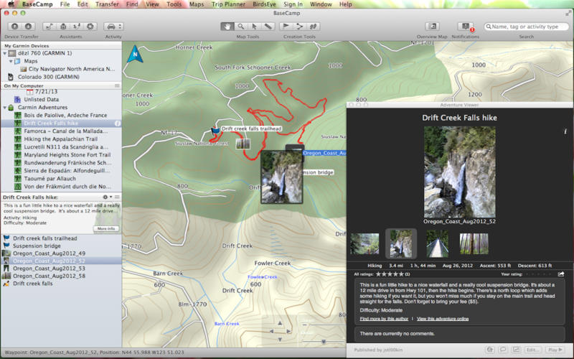Image resolution: width=574 pixels, height=359 pixels.
Task: Activate the New Waypoint flag tool
Action: pyautogui.click(x=286, y=27)
